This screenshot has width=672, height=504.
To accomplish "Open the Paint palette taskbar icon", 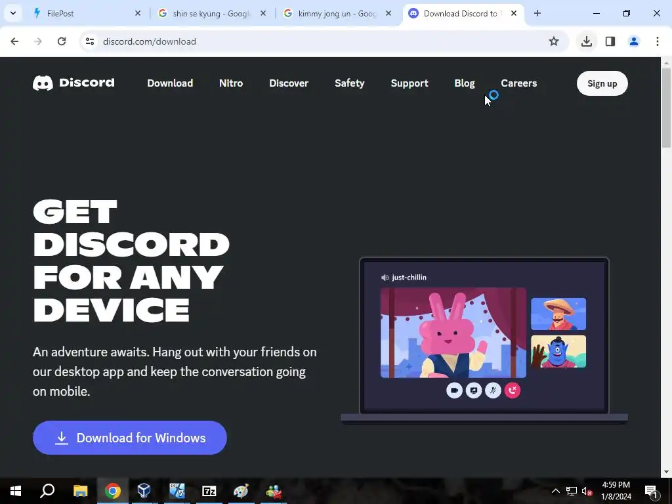I will (x=241, y=491).
